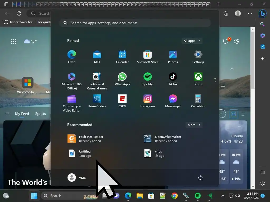The image size is (270, 202).
Task: Open Edge Collections button
Action: (226, 13)
